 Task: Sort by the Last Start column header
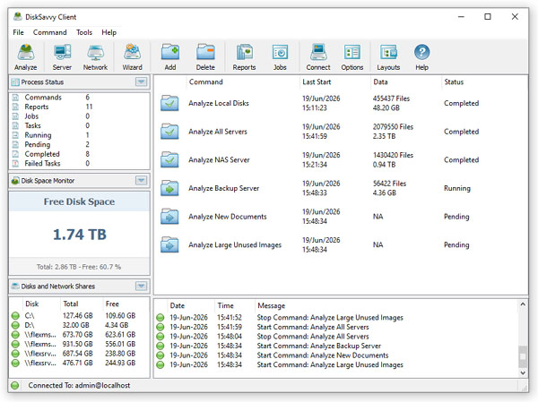click(x=334, y=82)
